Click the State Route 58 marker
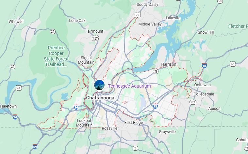Image resolution: width=248 pixels, height=154 pixels. (x=156, y=71)
